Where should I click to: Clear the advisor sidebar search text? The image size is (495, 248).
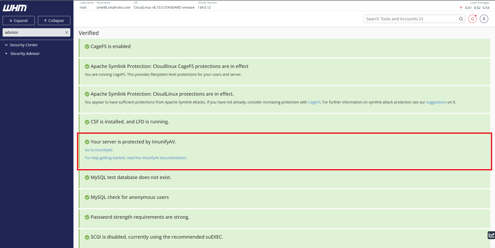click(66, 32)
